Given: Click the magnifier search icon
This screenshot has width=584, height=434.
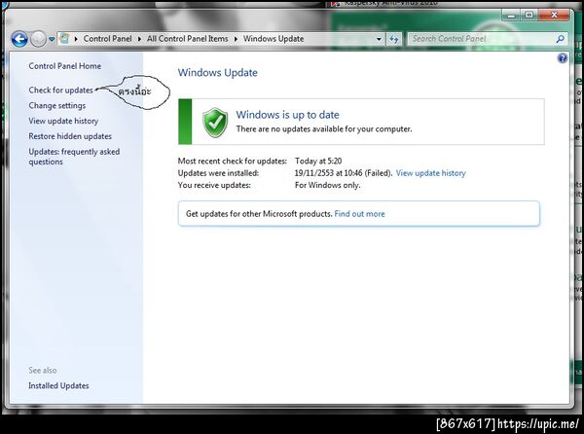Looking at the screenshot, I should point(561,39).
